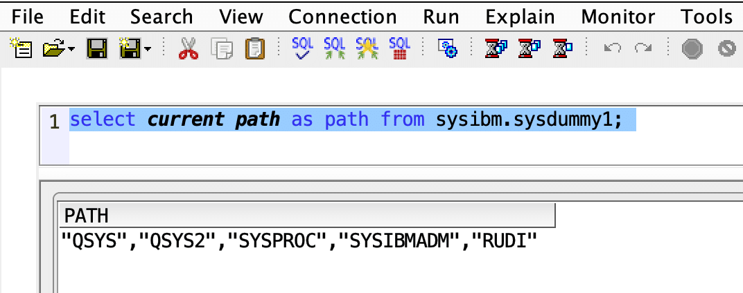
Task: Click the Copy icon in toolbar
Action: (223, 48)
